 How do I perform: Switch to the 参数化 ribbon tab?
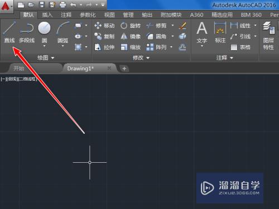pos(88,15)
